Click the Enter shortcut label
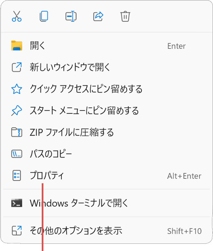 176,46
